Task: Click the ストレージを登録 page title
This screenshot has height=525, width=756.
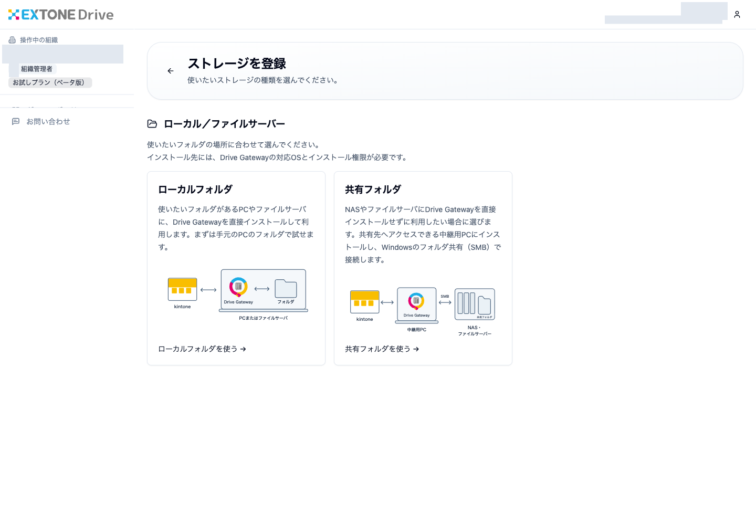Action: tap(237, 64)
